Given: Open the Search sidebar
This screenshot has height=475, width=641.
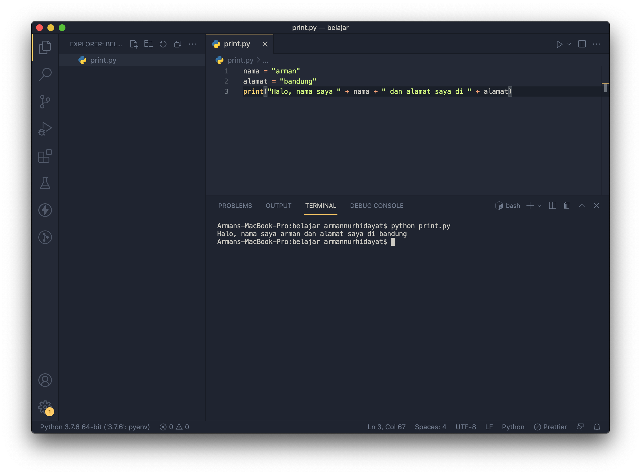Looking at the screenshot, I should tap(45, 74).
